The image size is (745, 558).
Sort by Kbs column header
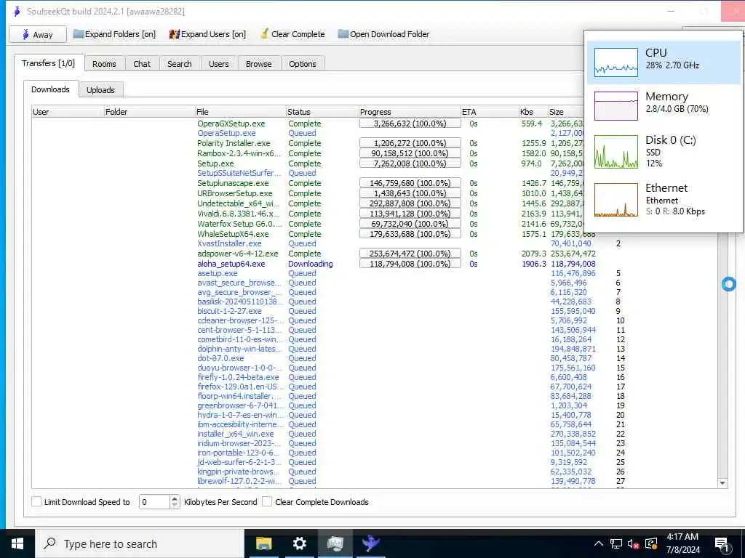[533, 112]
